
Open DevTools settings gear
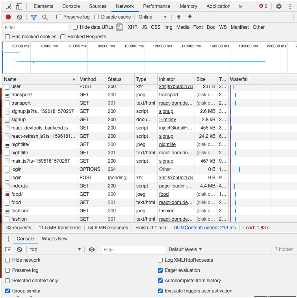[x=279, y=6]
